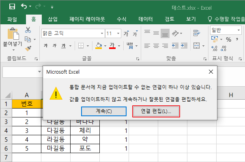Align text left

(x=147, y=46)
